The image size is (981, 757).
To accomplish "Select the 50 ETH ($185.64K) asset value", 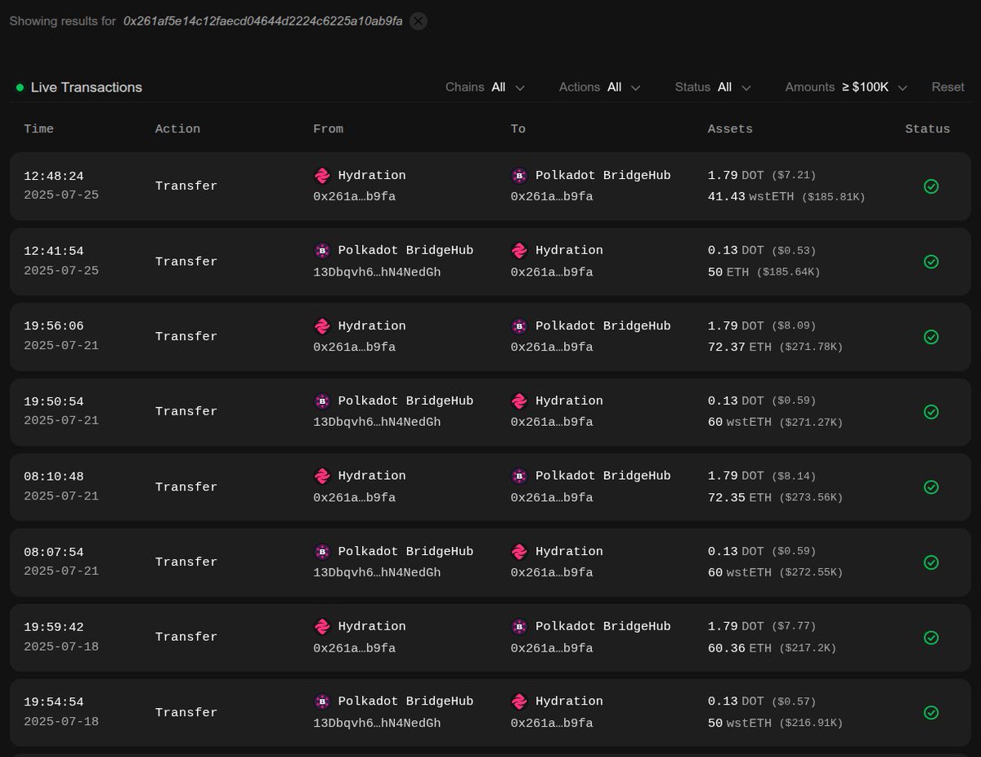I will point(764,272).
